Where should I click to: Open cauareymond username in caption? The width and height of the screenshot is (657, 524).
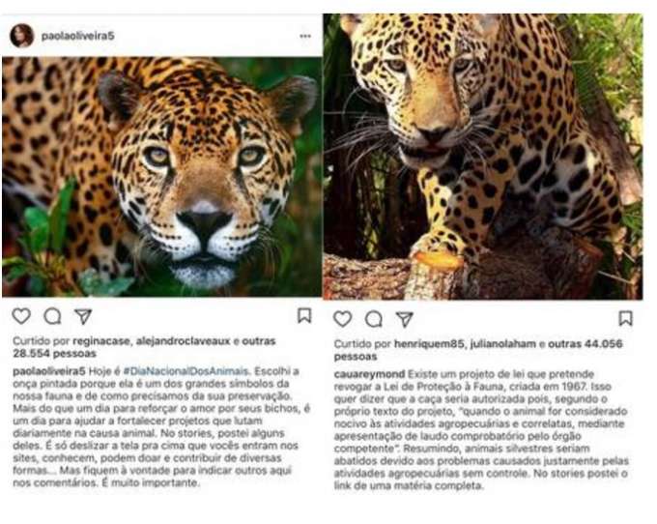(369, 374)
